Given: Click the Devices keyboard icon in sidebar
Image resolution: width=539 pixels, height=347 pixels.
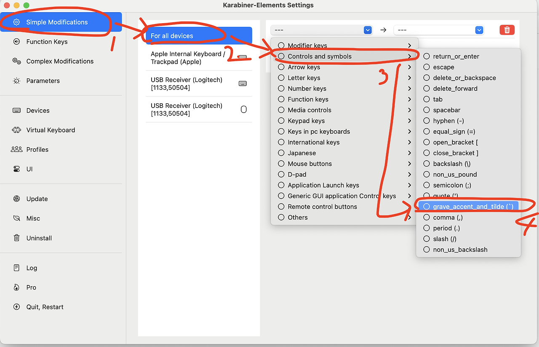Looking at the screenshot, I should pos(16,110).
